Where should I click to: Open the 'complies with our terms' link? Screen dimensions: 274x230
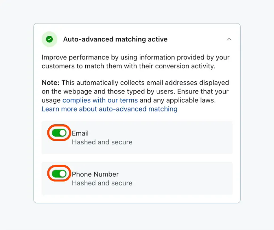pyautogui.click(x=100, y=100)
